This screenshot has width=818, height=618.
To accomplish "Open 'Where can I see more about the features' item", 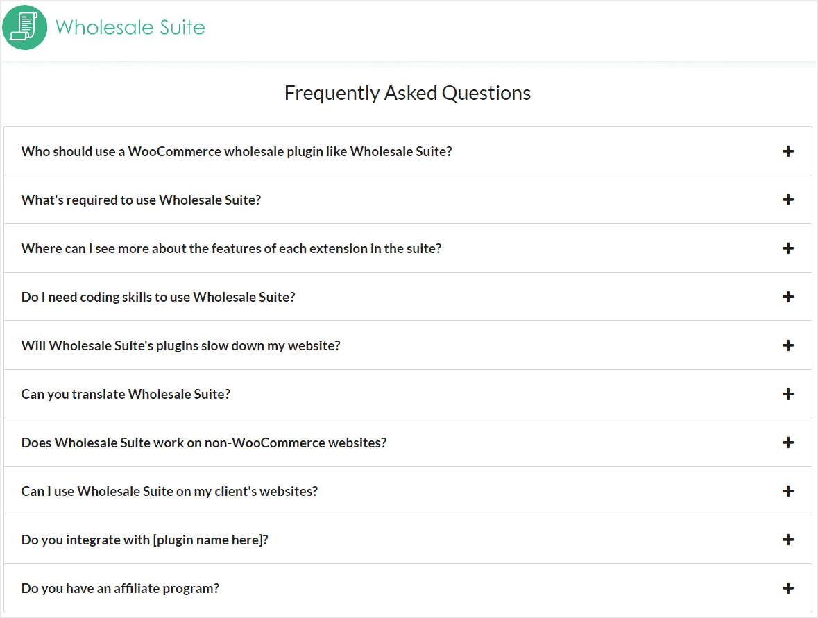I will click(408, 248).
